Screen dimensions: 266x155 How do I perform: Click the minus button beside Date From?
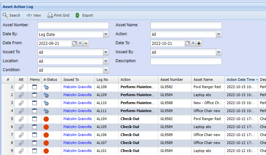pos(86,43)
